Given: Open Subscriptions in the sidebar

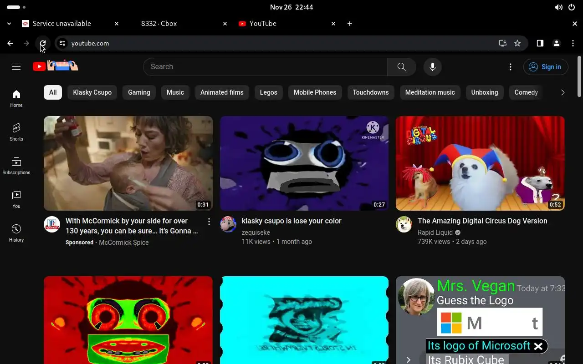Looking at the screenshot, I should tap(16, 166).
